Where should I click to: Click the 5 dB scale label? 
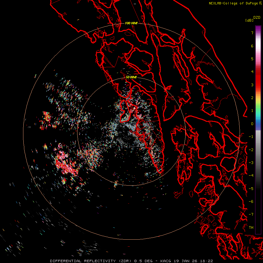click(252, 59)
